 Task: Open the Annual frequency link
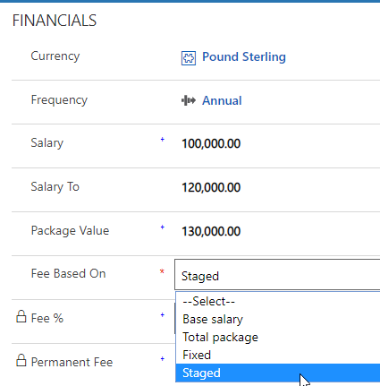point(222,100)
